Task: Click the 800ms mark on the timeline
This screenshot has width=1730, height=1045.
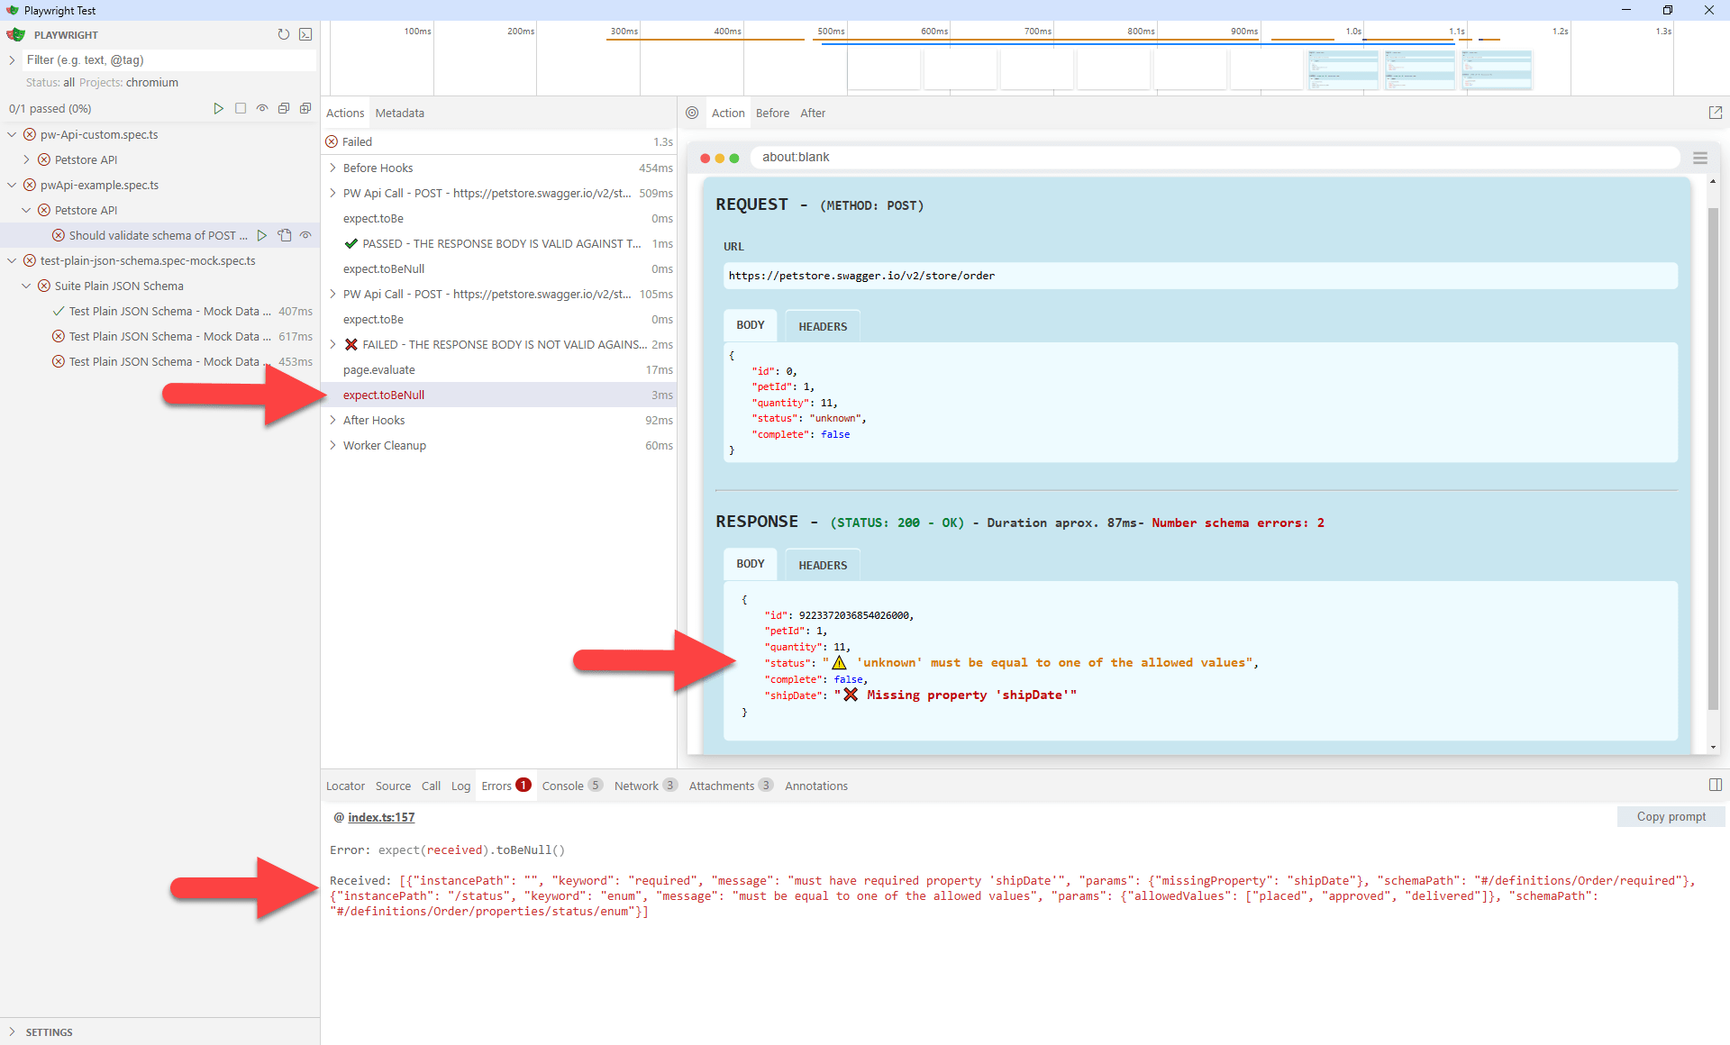Action: 1142,31
